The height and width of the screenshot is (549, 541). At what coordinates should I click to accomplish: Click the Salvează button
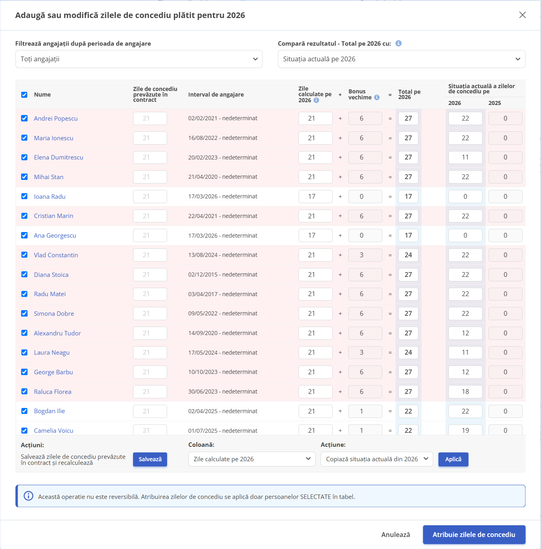150,459
